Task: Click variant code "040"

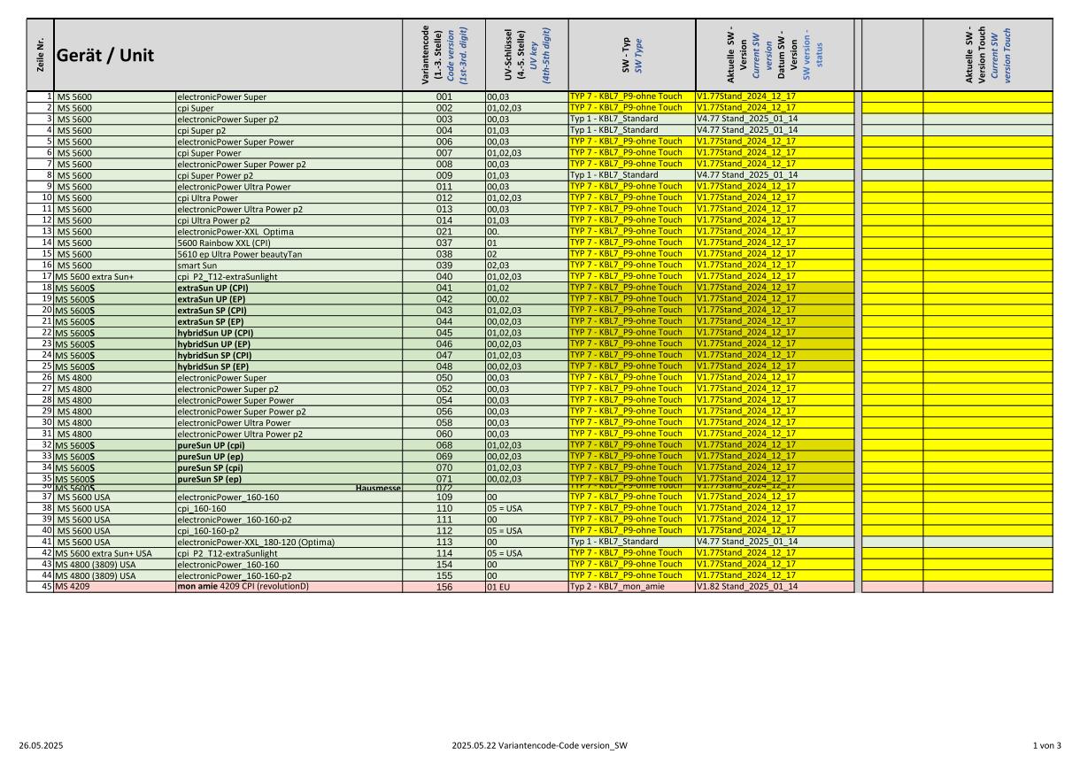Action: 444,276
